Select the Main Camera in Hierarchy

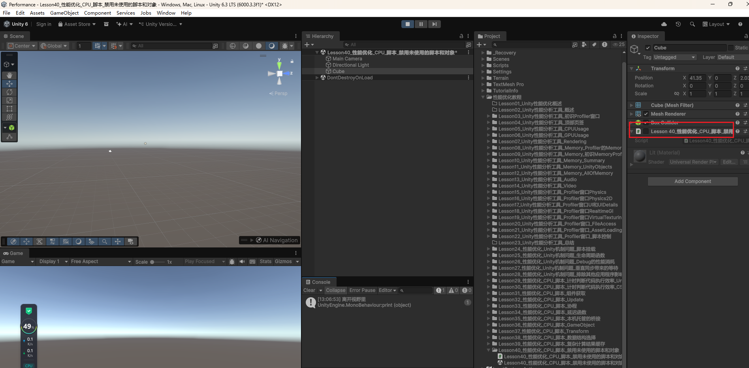pyautogui.click(x=347, y=59)
